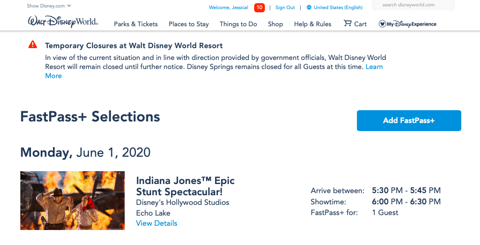Open the Places to Stay menu

(x=188, y=24)
